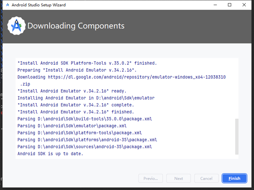Click the Android Emulator 'complete.' line

click(76, 105)
